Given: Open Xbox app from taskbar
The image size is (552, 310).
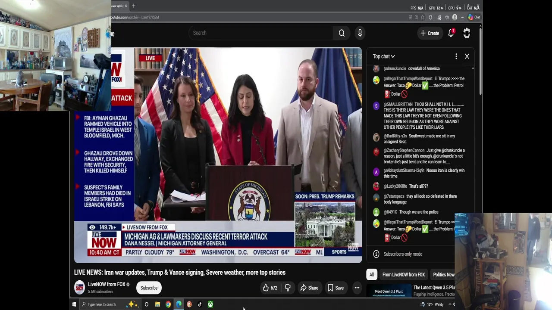Looking at the screenshot, I should [x=210, y=304].
